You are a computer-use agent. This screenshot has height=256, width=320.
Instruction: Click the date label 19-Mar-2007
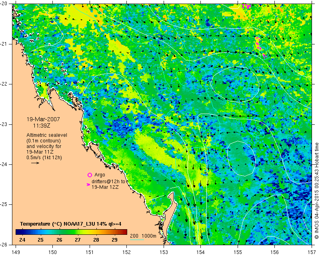[43, 119]
